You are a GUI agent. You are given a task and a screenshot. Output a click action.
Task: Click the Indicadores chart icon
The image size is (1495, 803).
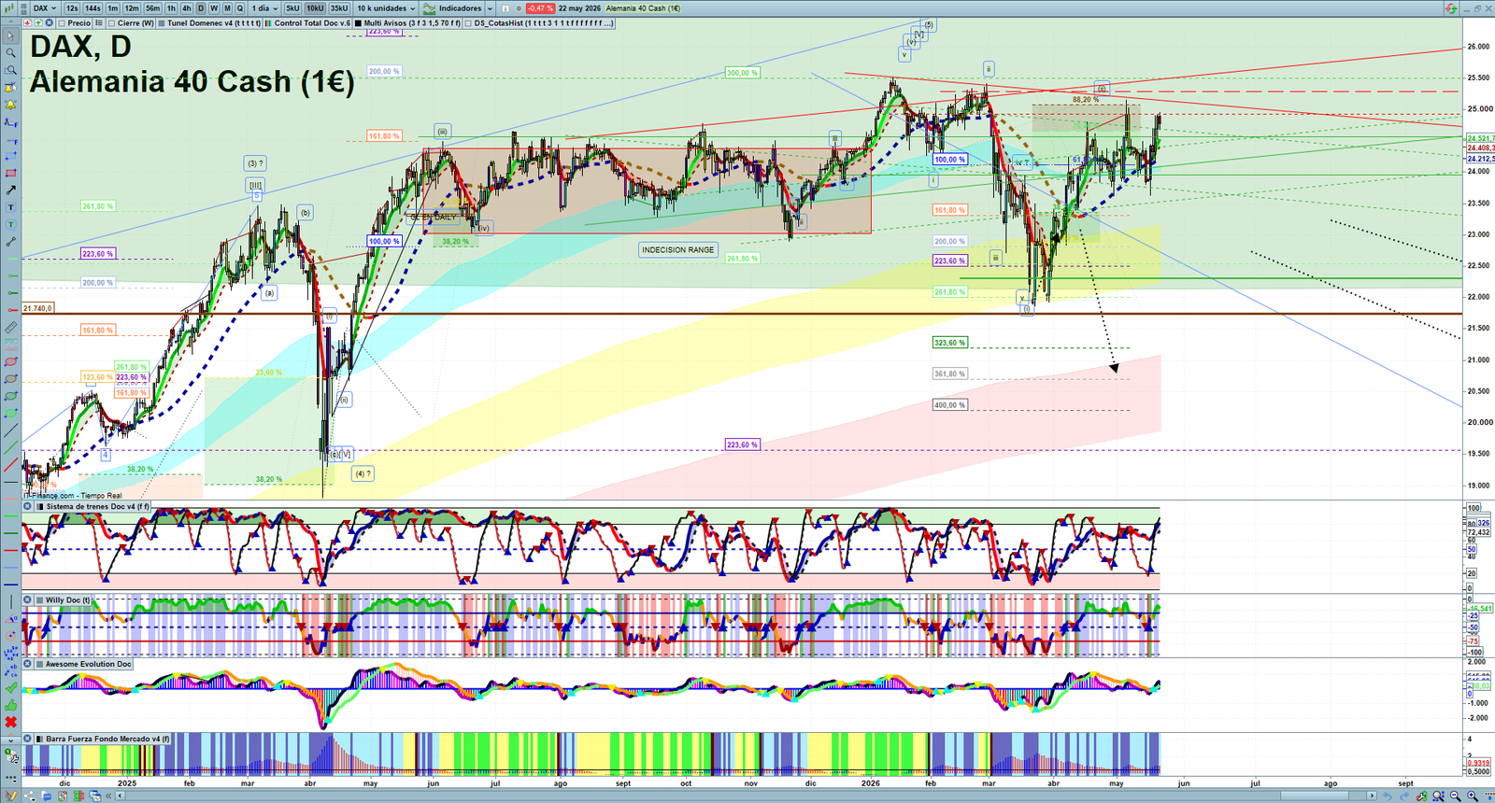[x=429, y=8]
